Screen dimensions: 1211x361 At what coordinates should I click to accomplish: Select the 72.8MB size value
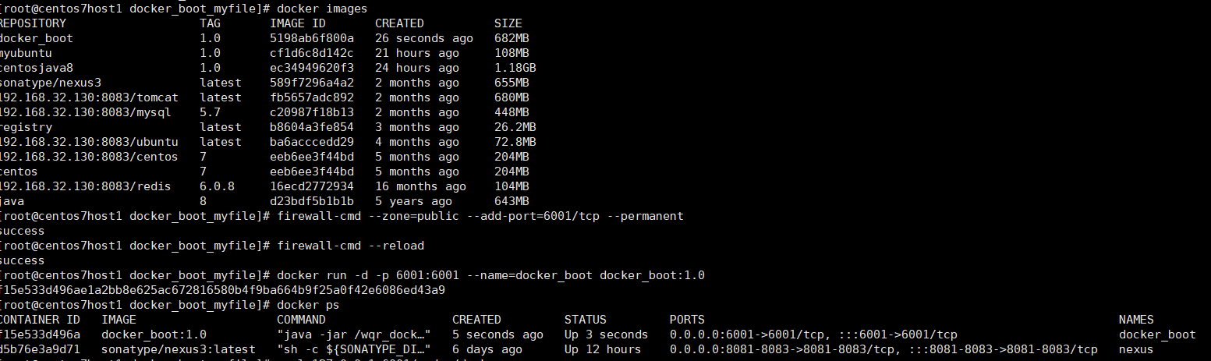(x=515, y=142)
